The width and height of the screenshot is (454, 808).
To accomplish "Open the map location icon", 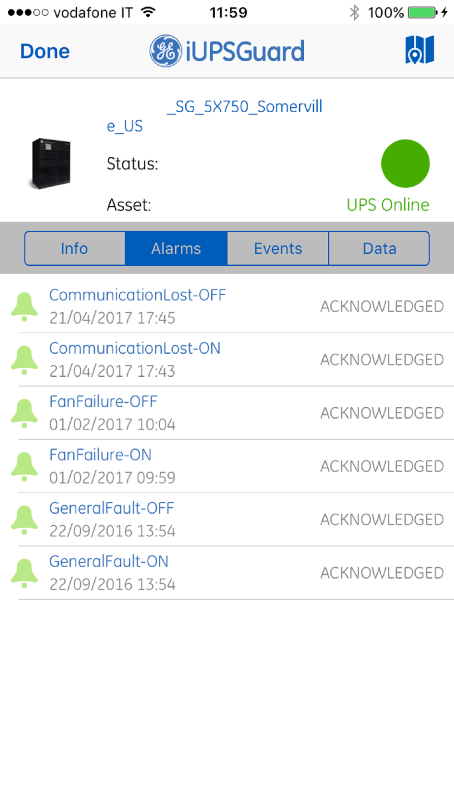I will pyautogui.click(x=419, y=50).
